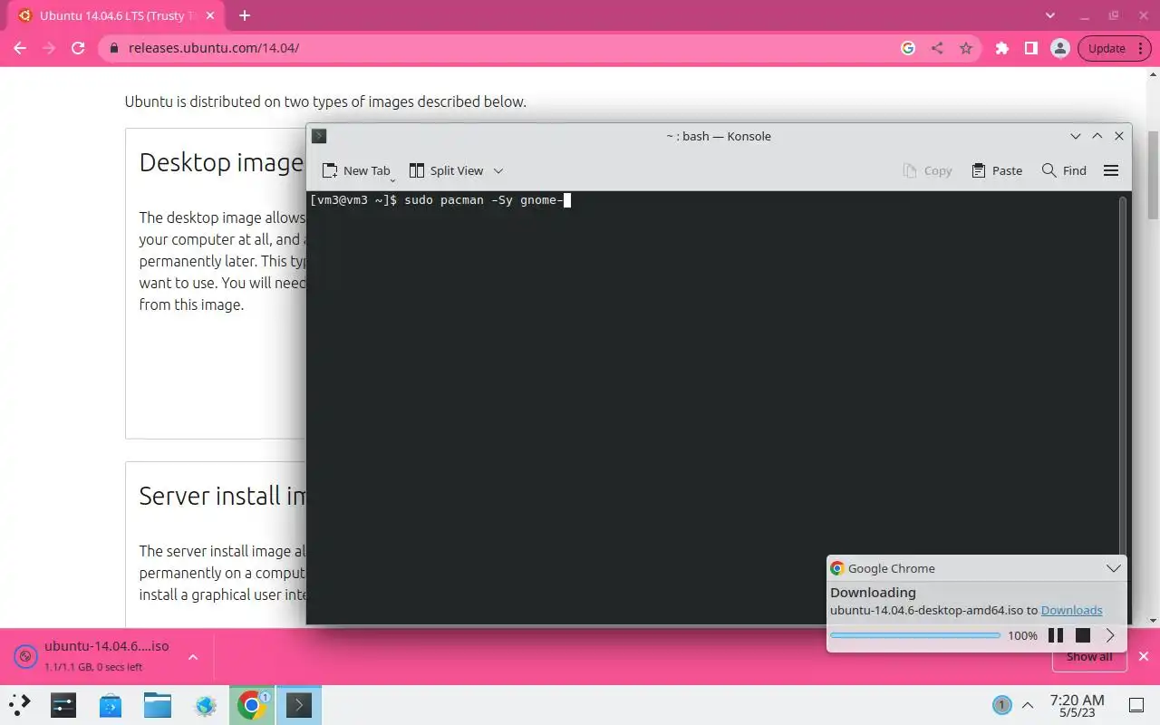1160x725 pixels.
Task: Open the KDE application launcher
Action: 20,704
